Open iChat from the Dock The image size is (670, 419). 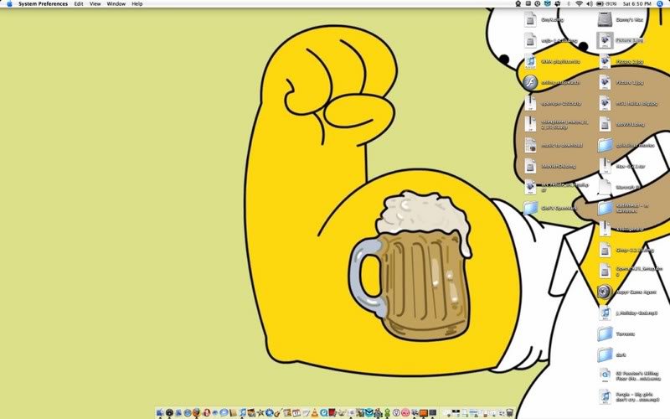[x=224, y=412]
